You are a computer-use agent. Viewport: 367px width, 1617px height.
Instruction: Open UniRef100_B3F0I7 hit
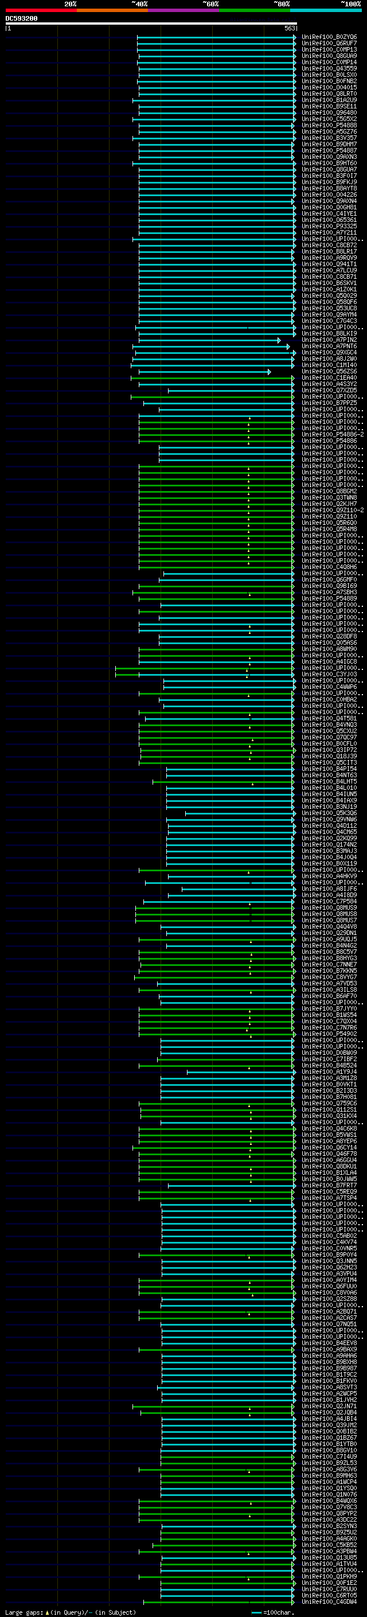[x=329, y=176]
